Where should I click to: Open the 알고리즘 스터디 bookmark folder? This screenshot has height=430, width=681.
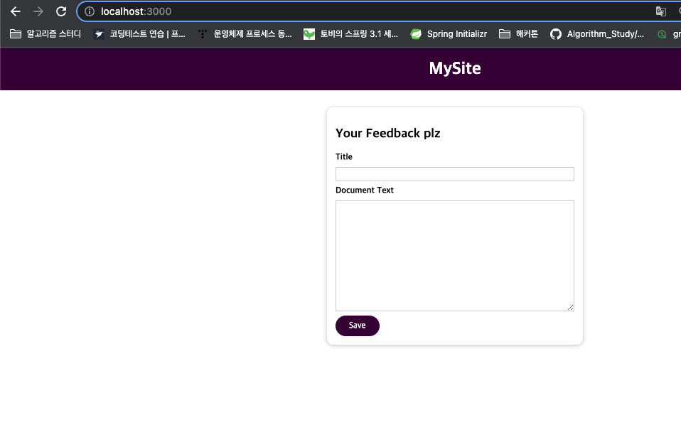45,34
